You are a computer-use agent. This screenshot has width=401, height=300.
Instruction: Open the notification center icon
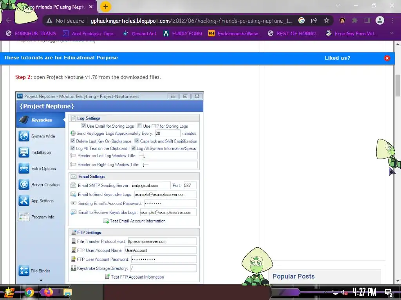pyautogui.click(x=389, y=293)
